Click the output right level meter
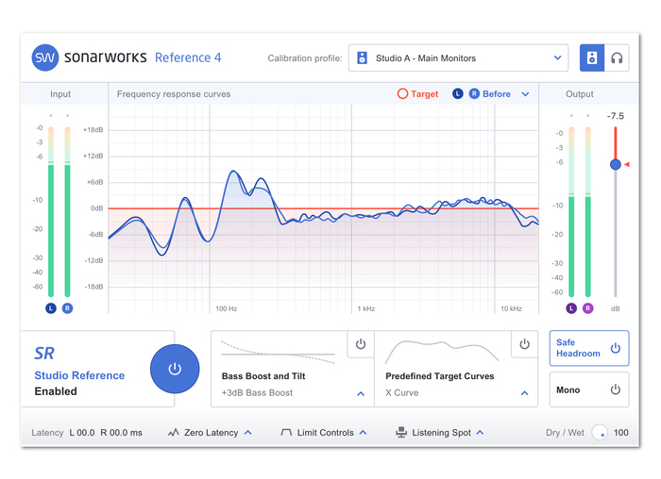Screen dimensions: 661x479 pos(587,211)
